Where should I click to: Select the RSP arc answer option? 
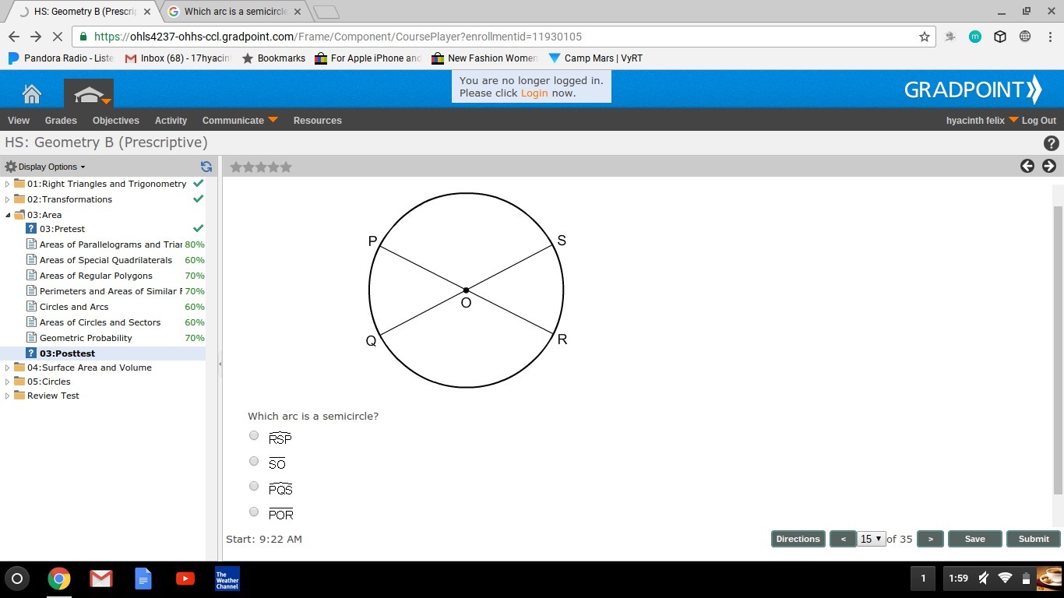(x=254, y=435)
